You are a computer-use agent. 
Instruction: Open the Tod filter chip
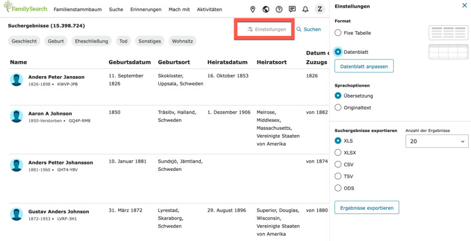(123, 41)
